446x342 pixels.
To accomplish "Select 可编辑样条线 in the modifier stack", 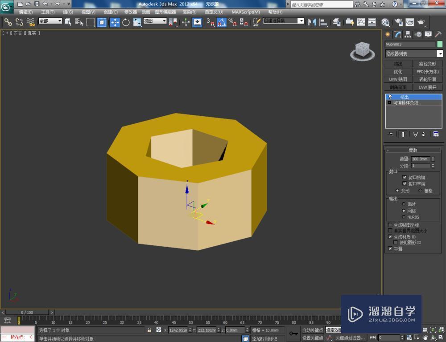I will 406,102.
